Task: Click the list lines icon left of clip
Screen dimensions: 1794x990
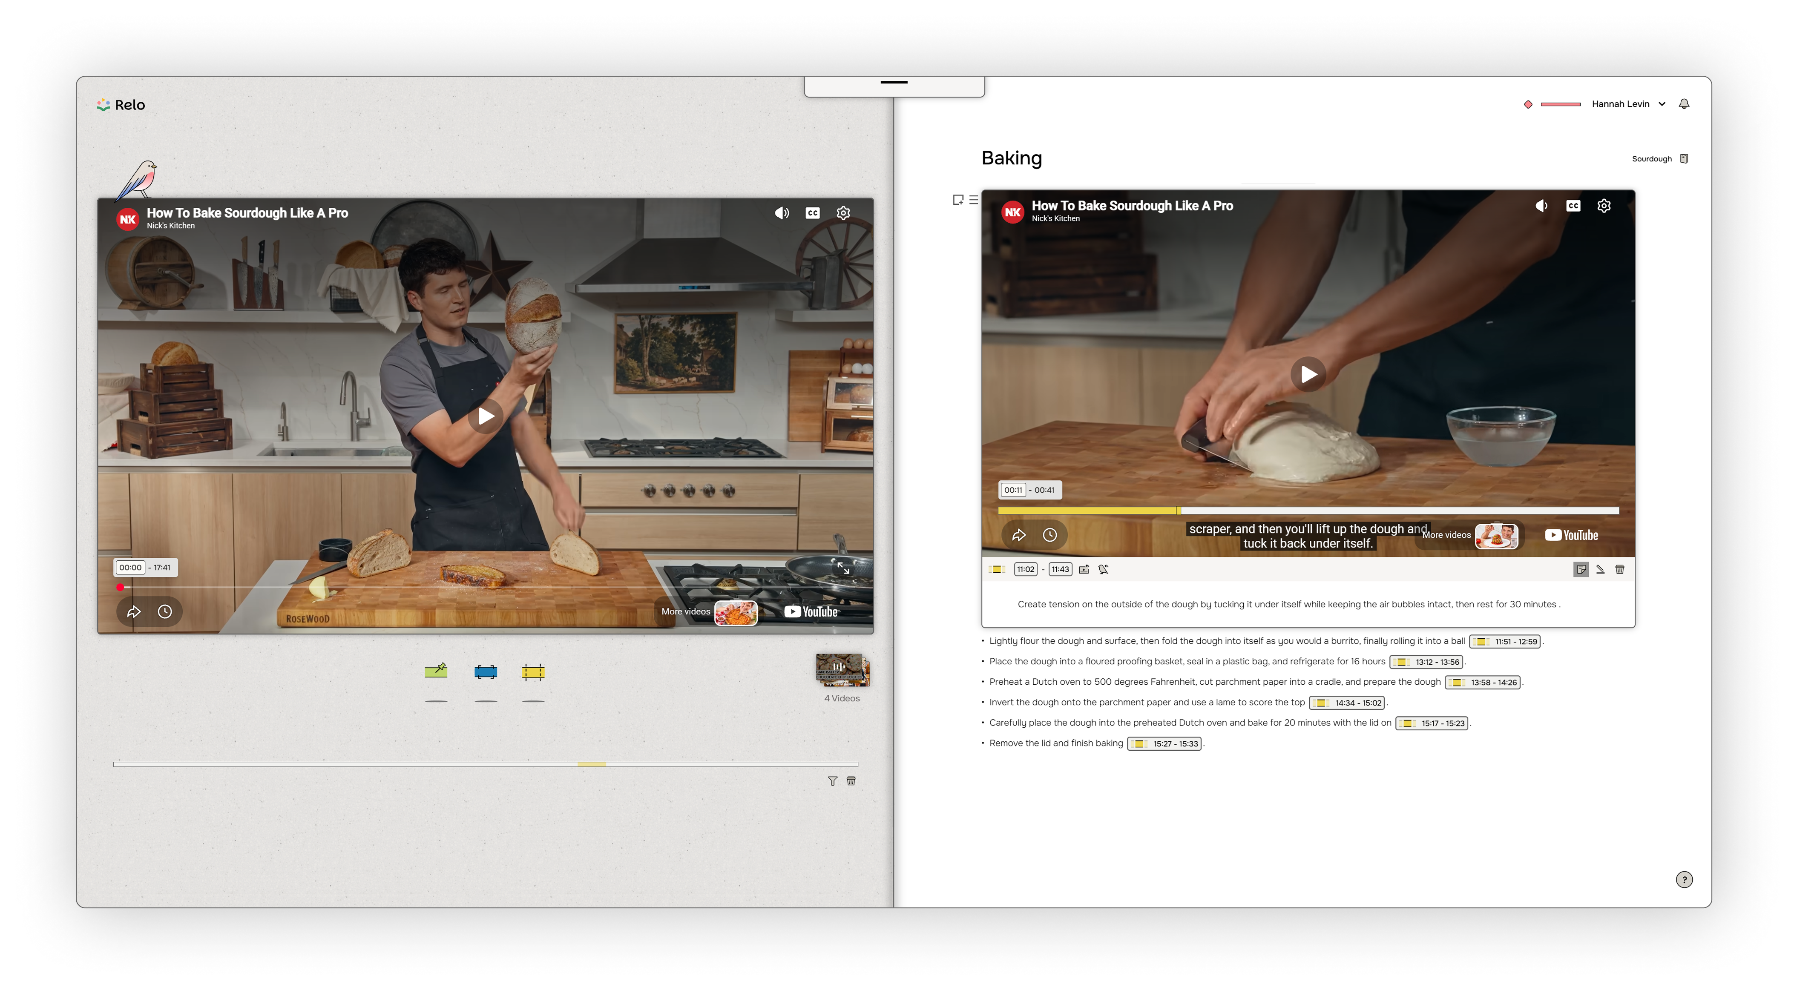Action: tap(974, 200)
